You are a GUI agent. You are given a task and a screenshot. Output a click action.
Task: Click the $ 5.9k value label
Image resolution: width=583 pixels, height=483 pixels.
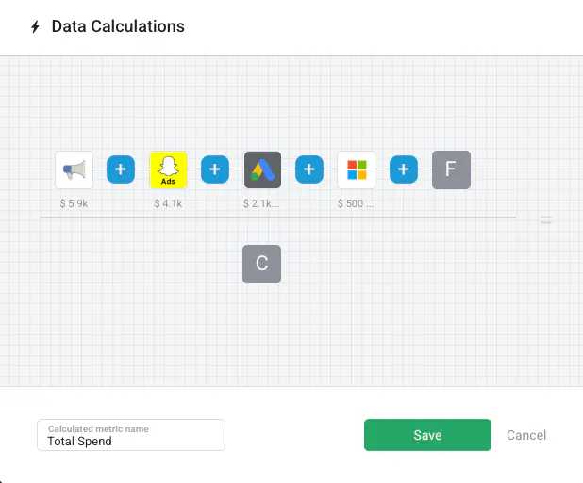tap(74, 202)
